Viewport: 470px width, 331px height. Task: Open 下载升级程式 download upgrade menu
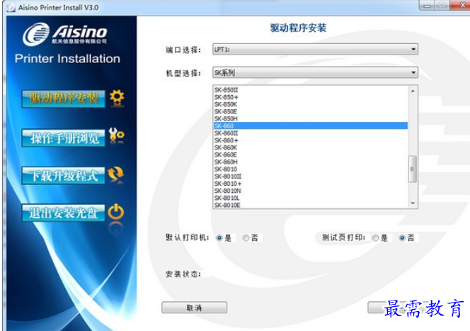[63, 176]
